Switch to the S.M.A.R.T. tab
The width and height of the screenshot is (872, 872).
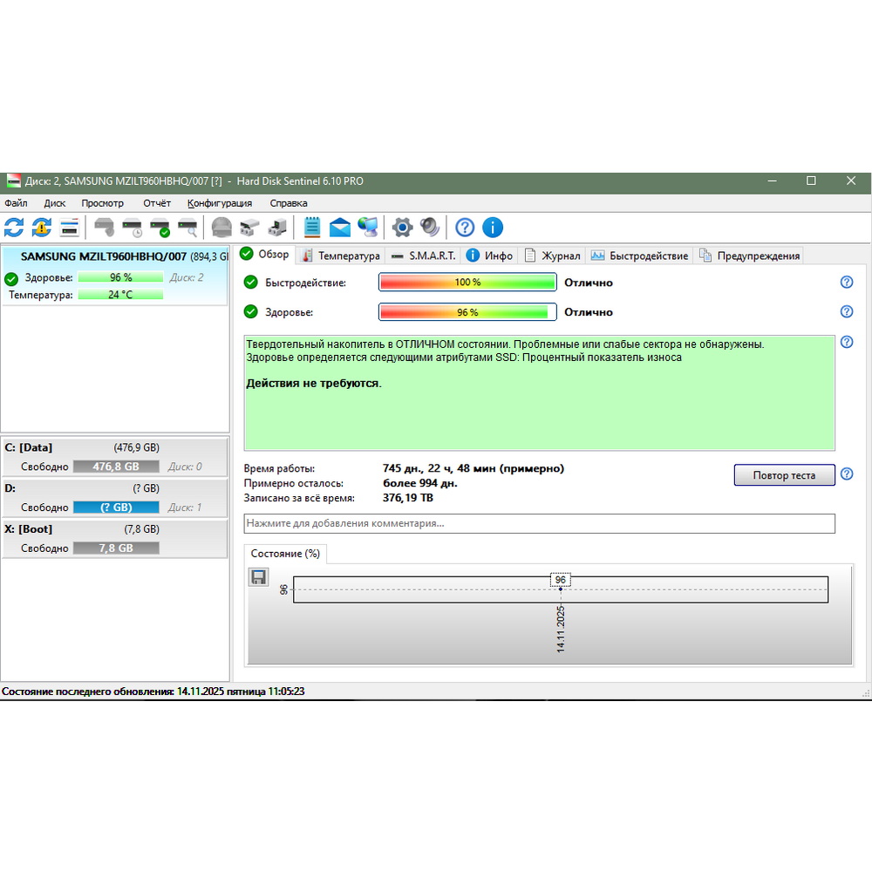pos(423,255)
